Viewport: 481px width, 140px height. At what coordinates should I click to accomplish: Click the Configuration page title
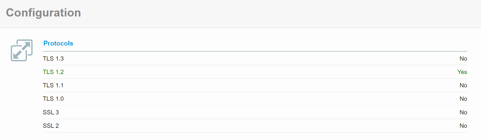tap(43, 13)
